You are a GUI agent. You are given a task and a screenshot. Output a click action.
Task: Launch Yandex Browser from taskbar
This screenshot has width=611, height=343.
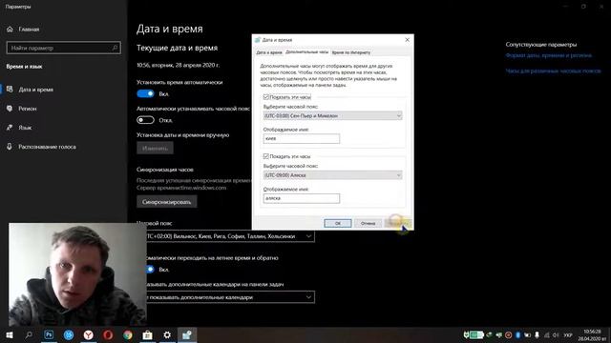point(89,334)
